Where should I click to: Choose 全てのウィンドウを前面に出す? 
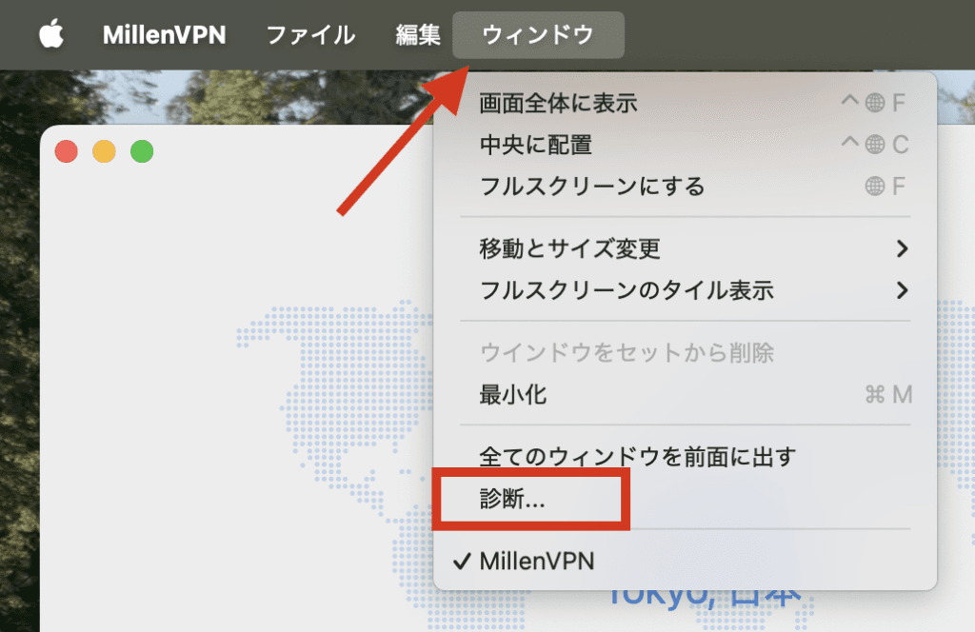pos(637,457)
